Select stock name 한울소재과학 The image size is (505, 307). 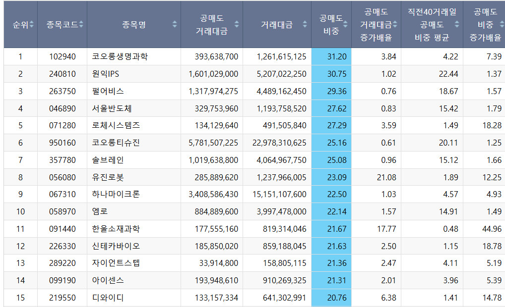click(x=116, y=229)
